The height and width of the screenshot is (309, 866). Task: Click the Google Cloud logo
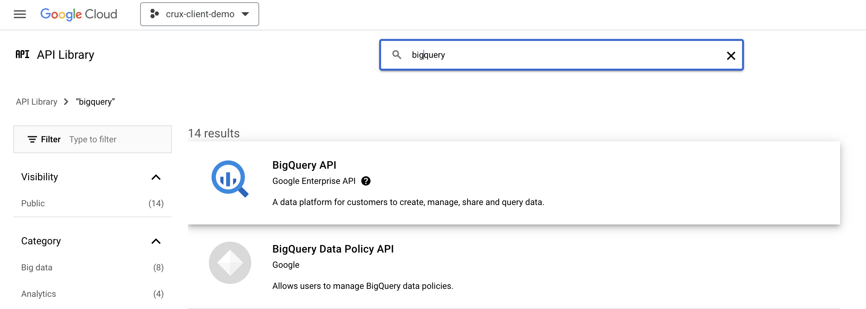79,14
